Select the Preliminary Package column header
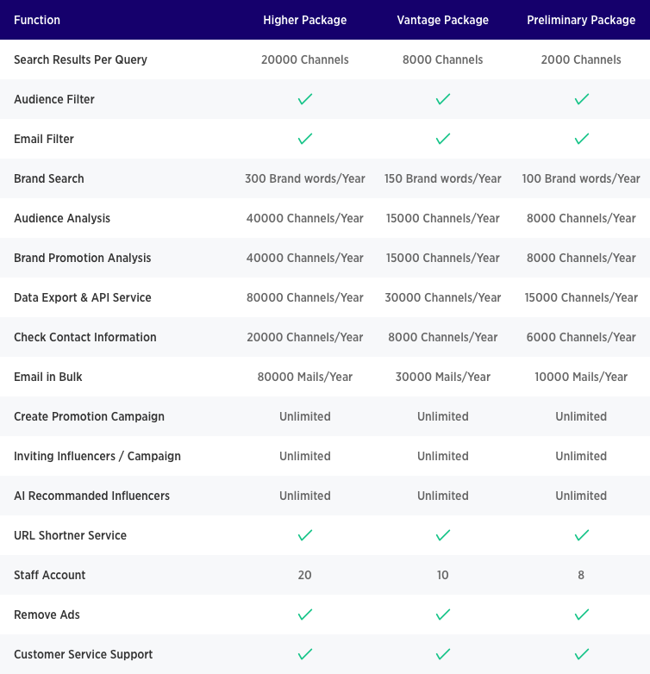Screen dimensions: 650x674 pyautogui.click(x=581, y=20)
